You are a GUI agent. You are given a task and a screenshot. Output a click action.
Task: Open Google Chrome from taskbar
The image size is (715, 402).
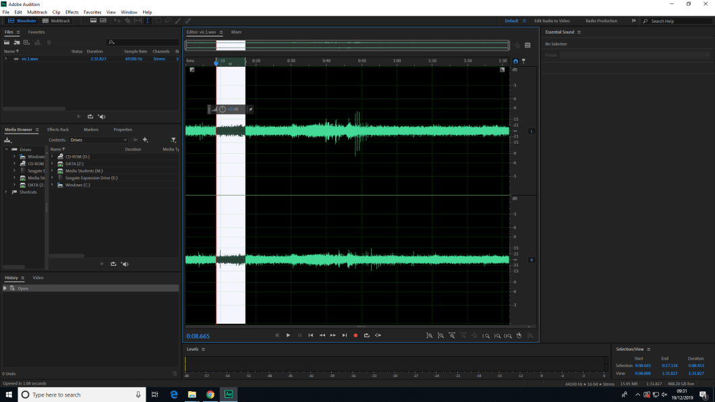click(210, 395)
